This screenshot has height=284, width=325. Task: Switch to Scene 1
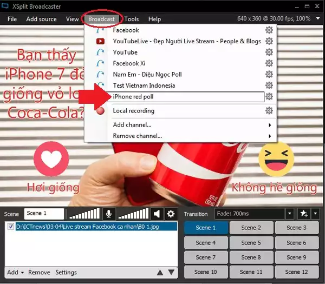tap(206, 228)
